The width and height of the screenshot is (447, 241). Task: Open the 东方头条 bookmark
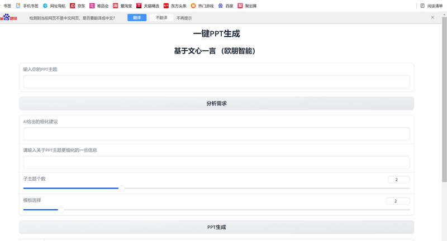click(175, 6)
